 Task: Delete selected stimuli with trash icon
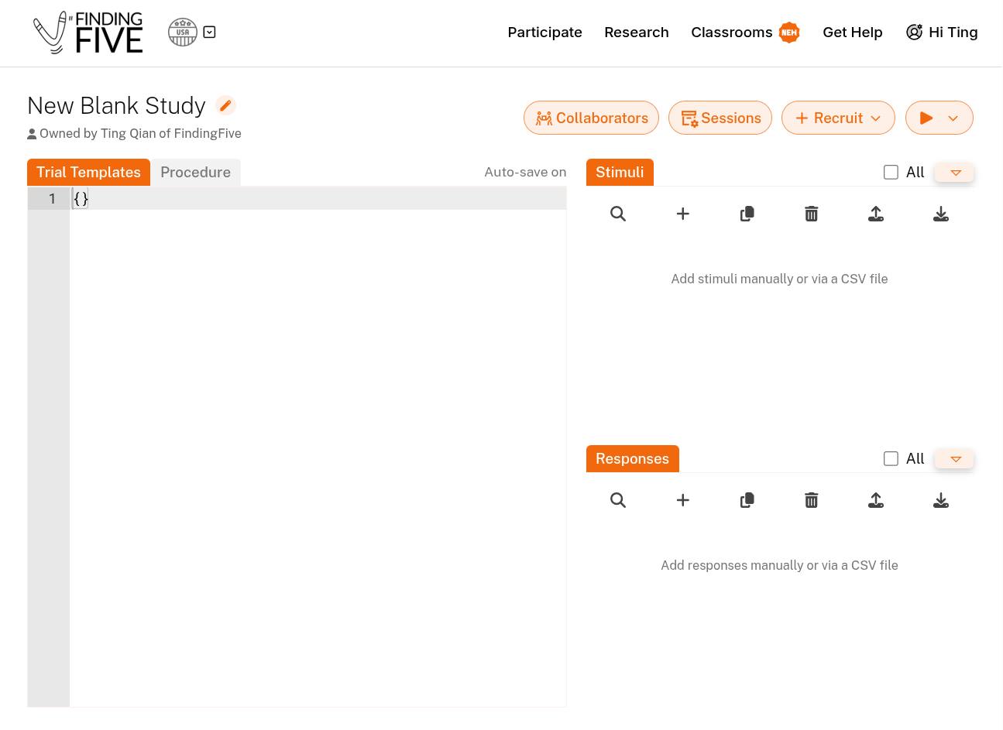(811, 214)
